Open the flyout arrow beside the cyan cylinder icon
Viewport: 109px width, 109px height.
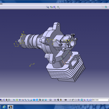(83, 101)
